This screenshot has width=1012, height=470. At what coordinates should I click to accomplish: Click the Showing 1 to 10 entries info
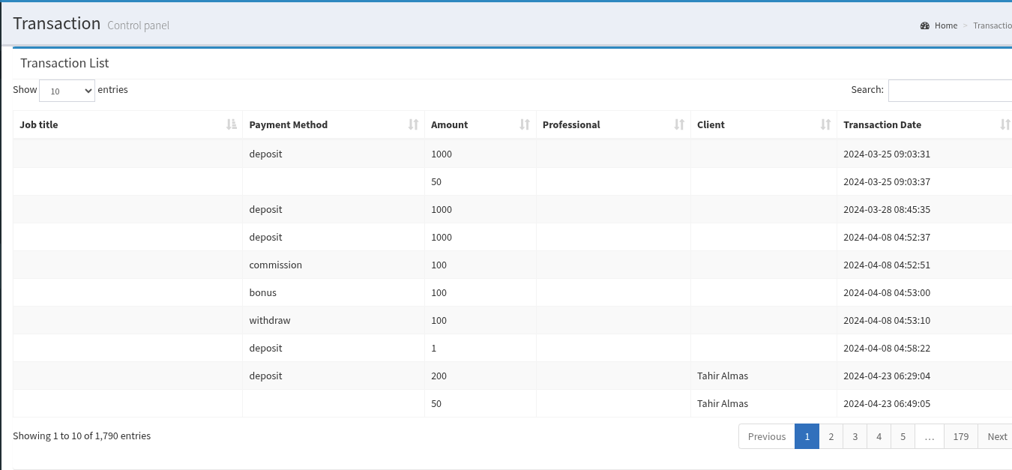point(82,436)
